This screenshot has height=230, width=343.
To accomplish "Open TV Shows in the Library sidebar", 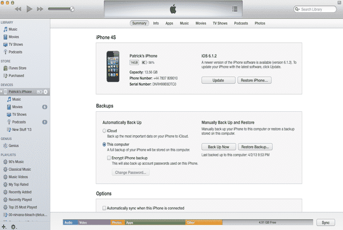I will click(13, 44).
